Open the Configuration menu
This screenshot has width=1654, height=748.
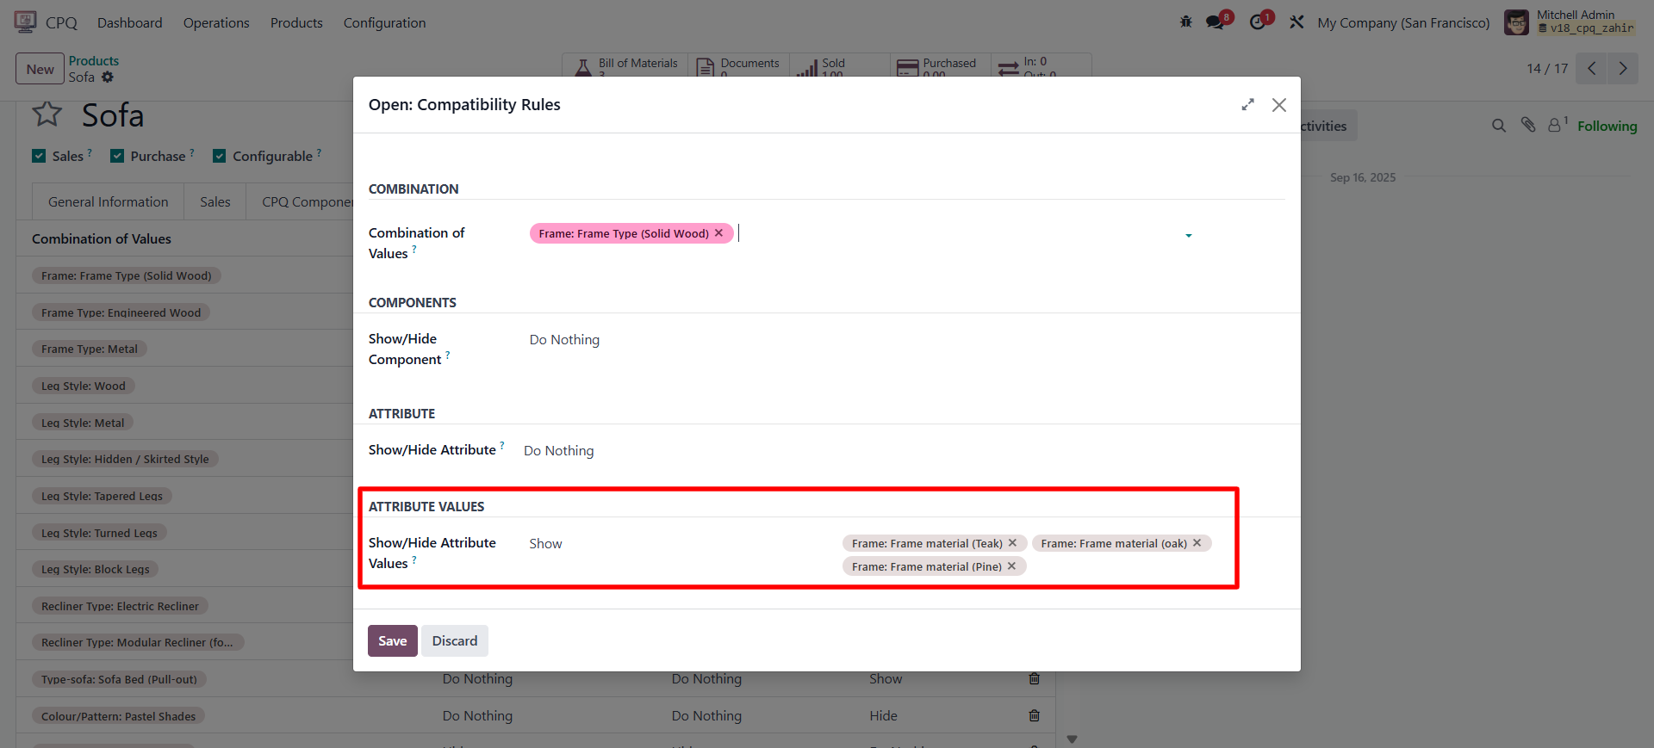(384, 23)
